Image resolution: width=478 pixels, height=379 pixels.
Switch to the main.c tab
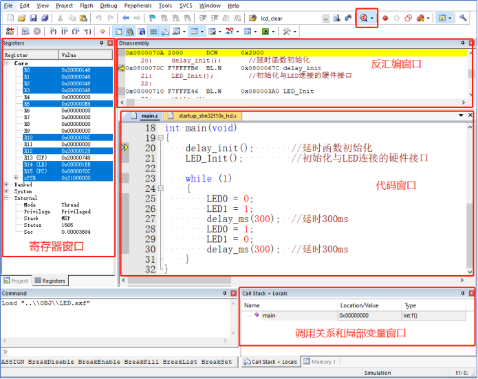[x=146, y=116]
